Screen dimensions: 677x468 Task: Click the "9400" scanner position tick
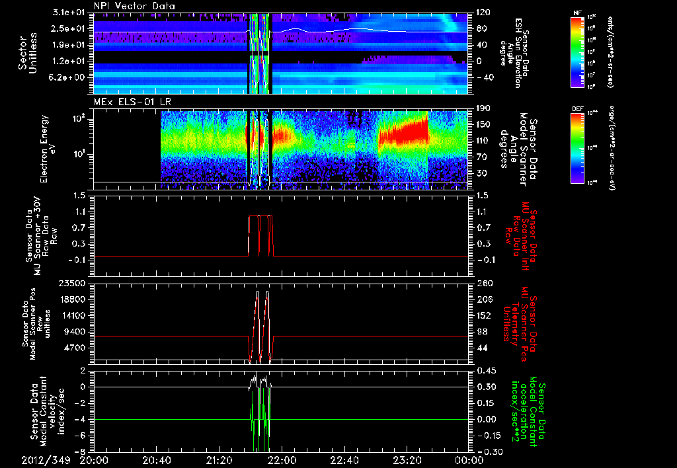75,332
